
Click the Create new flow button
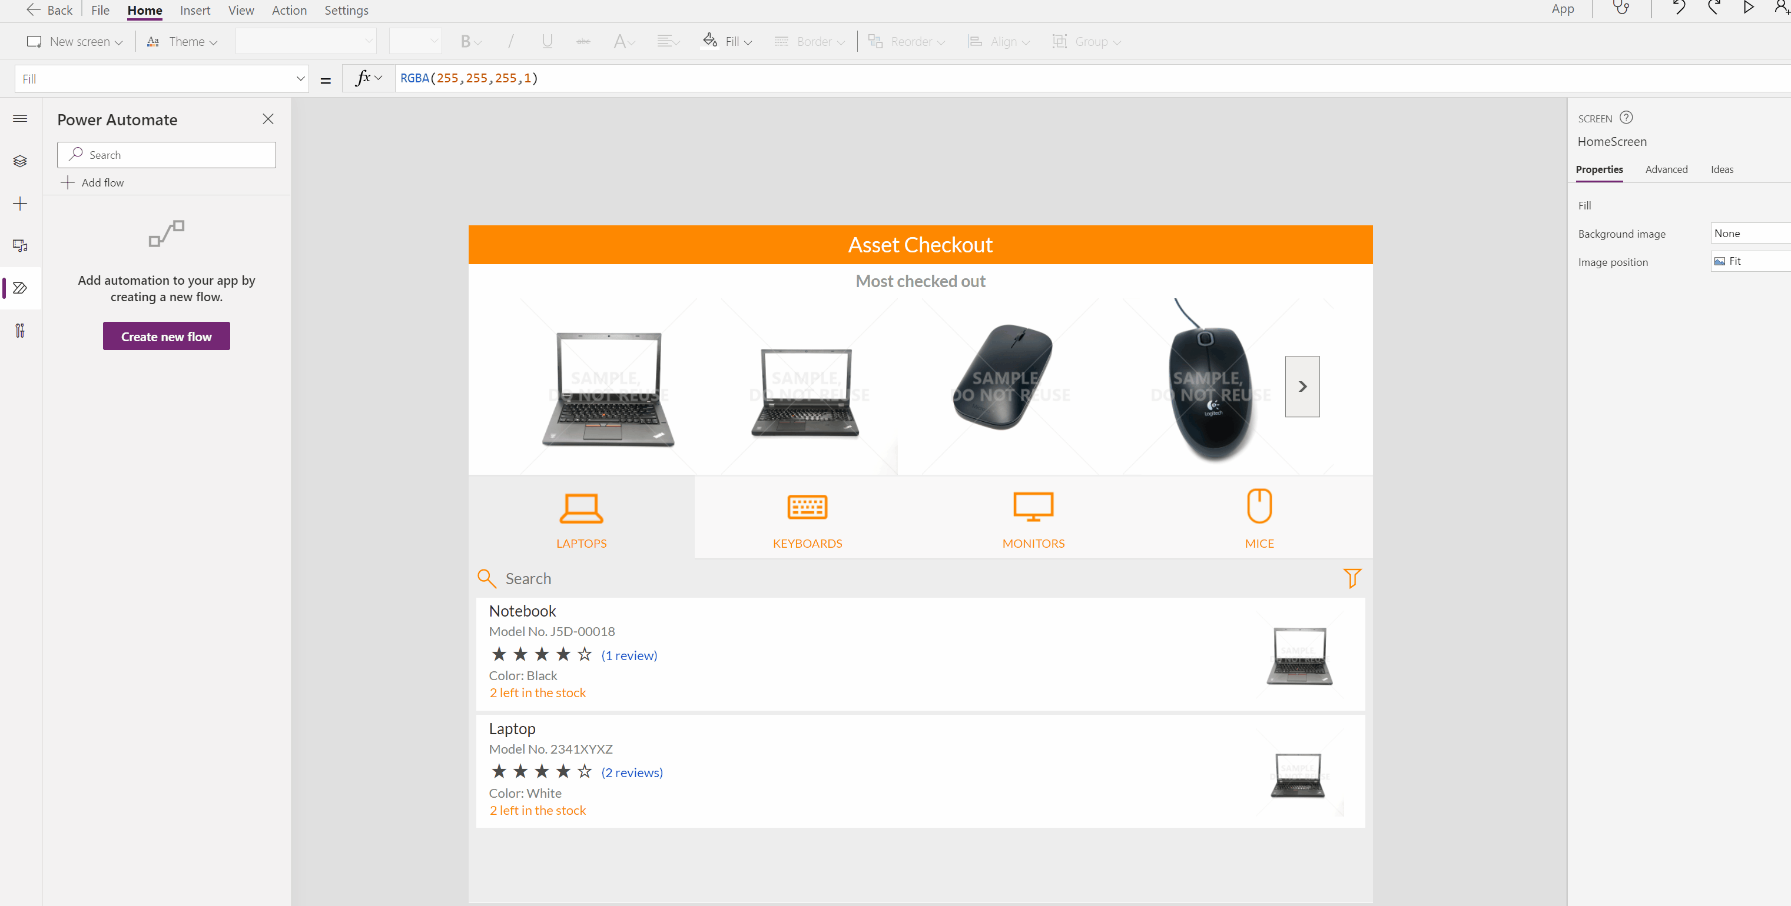(166, 337)
